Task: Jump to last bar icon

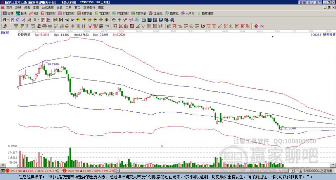Action: click(61, 20)
